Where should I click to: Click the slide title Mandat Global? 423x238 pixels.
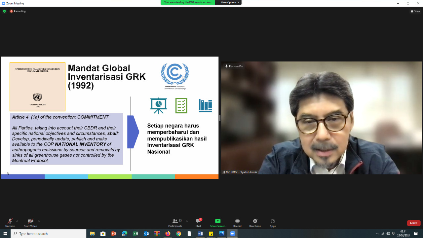(x=107, y=77)
